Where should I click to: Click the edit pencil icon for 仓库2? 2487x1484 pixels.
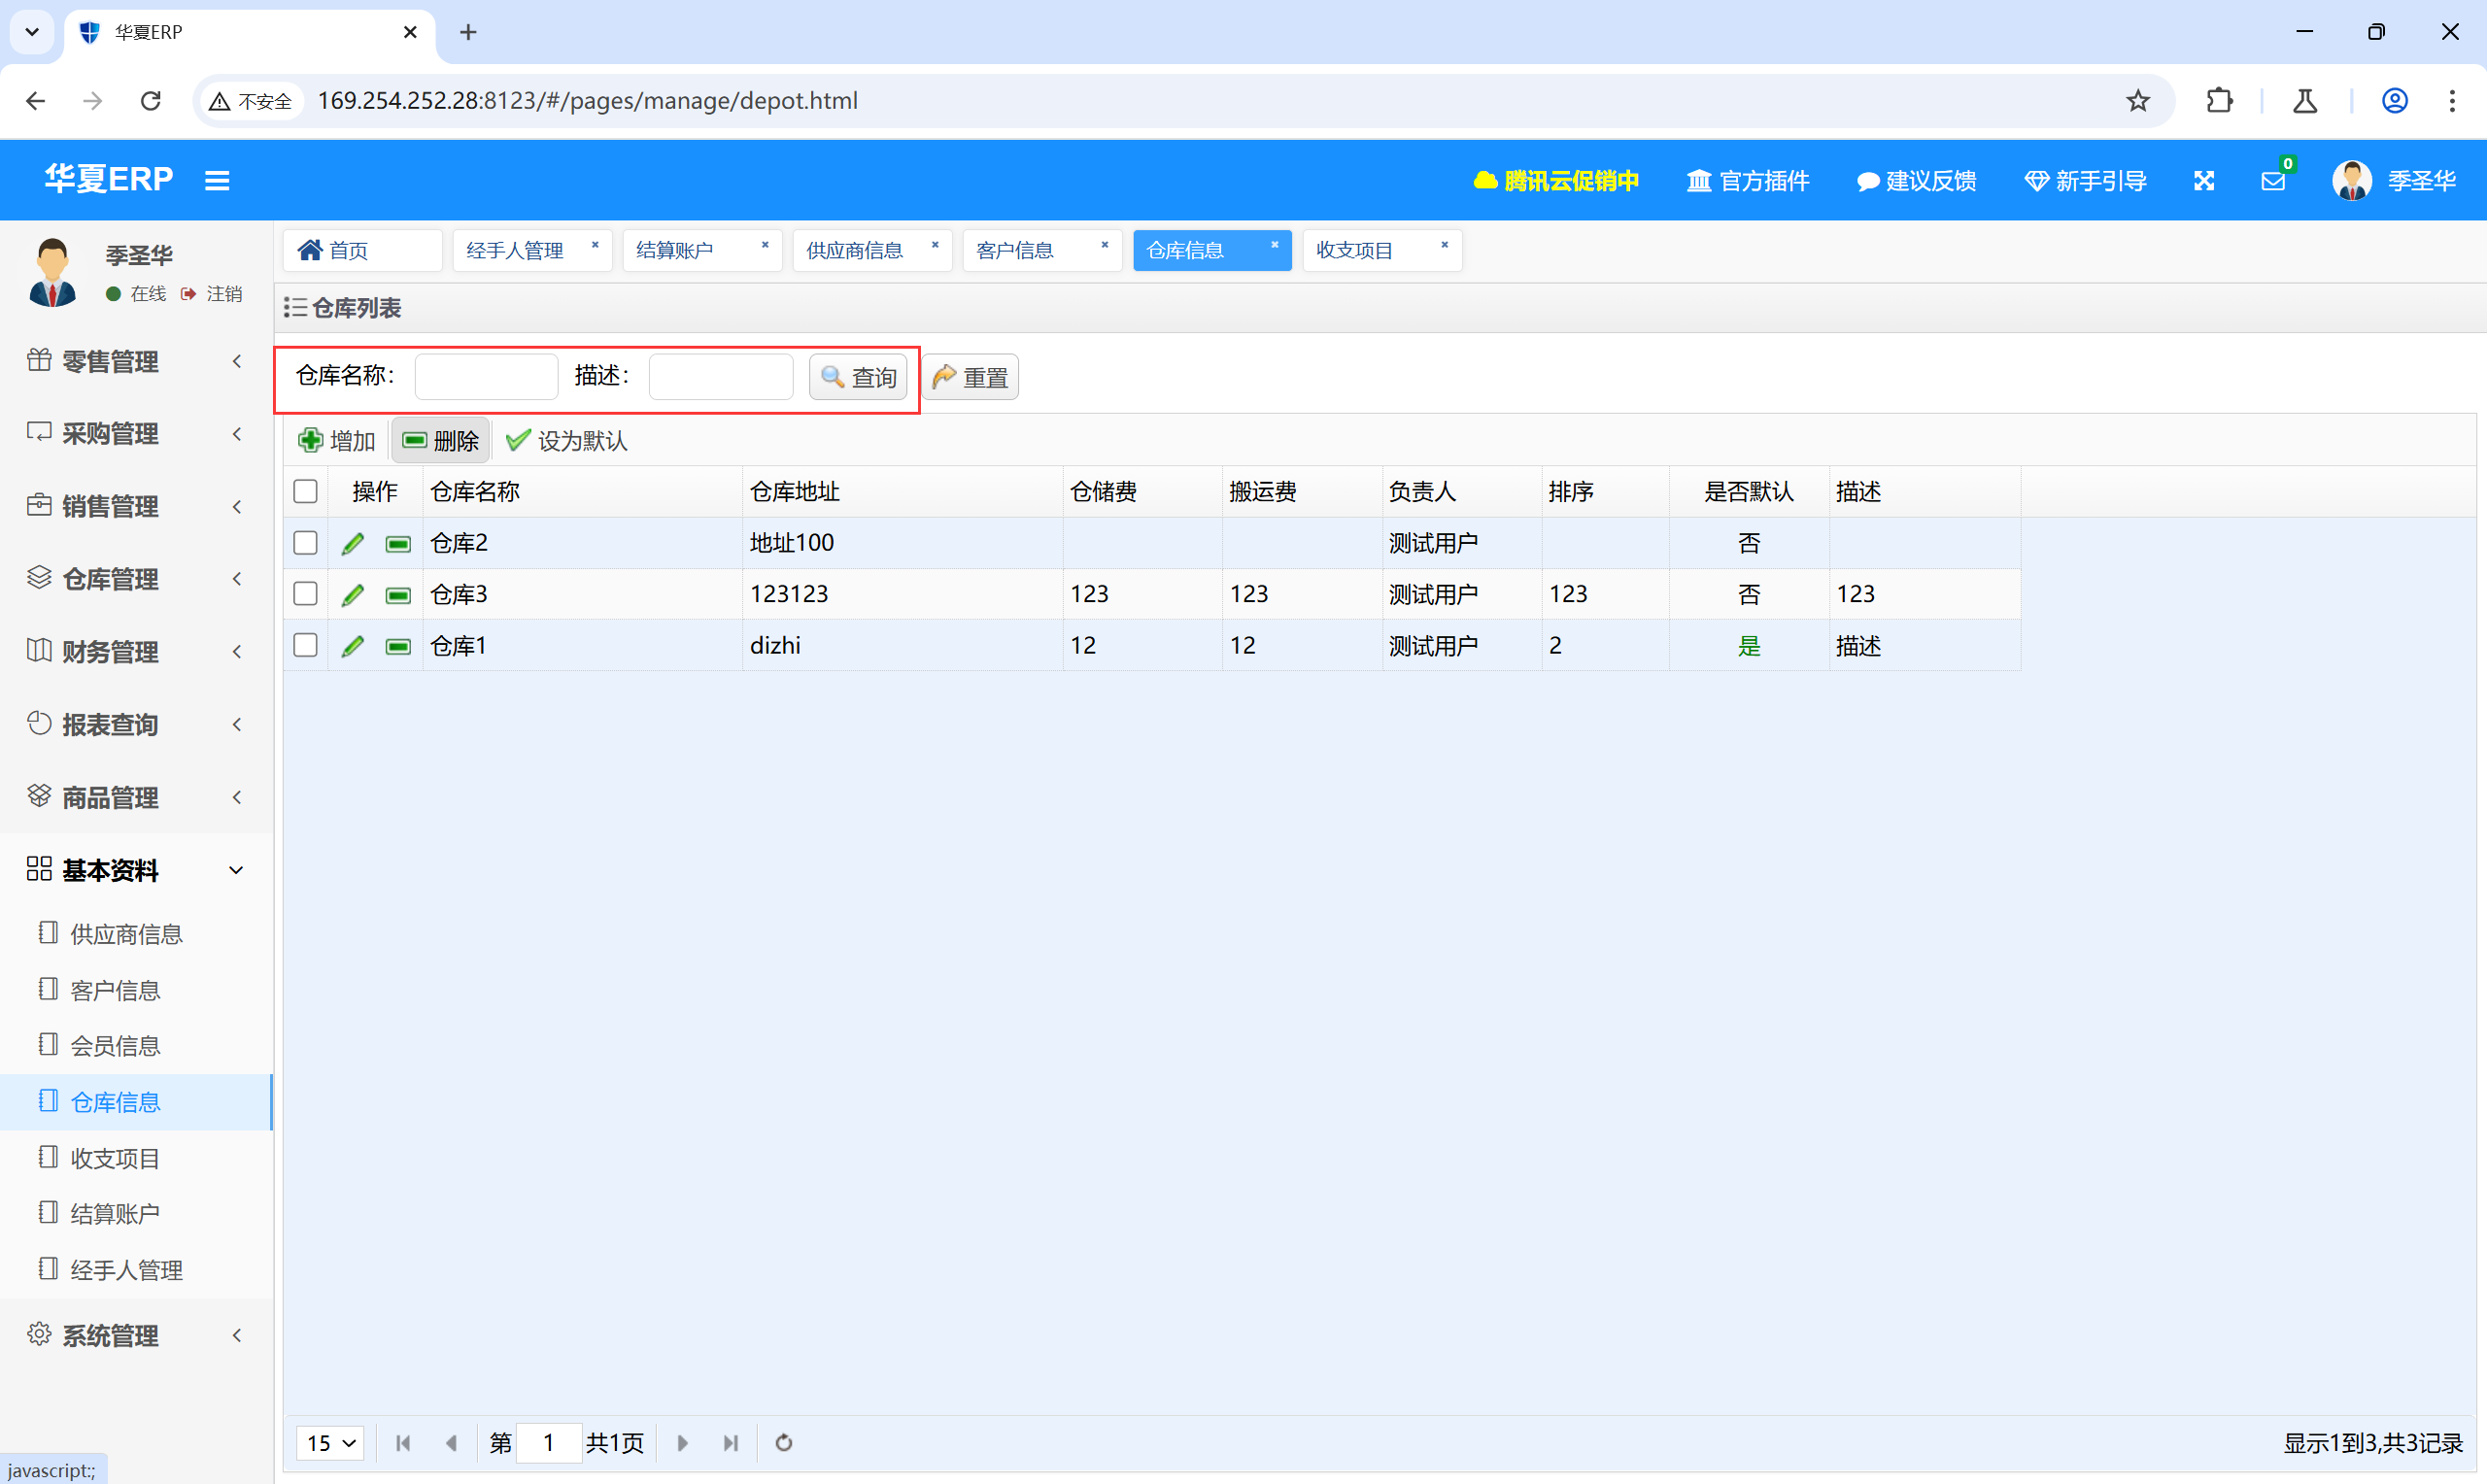tap(352, 543)
